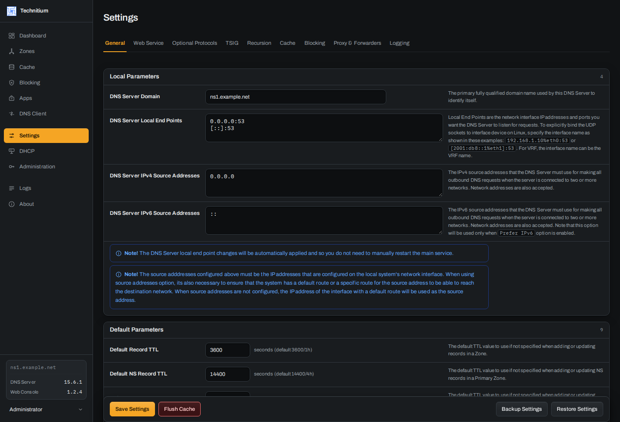Click the IPv4 Source Addresses textarea
This screenshot has width=620, height=422.
click(x=324, y=183)
